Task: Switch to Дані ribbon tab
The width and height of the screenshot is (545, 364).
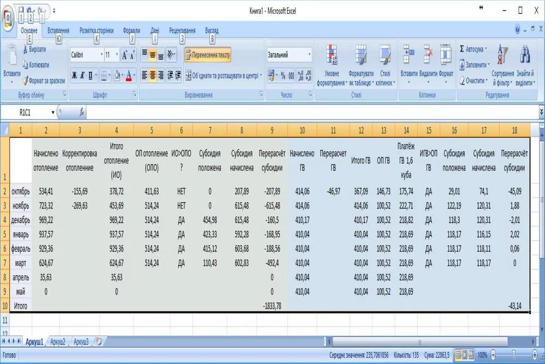Action: point(155,30)
